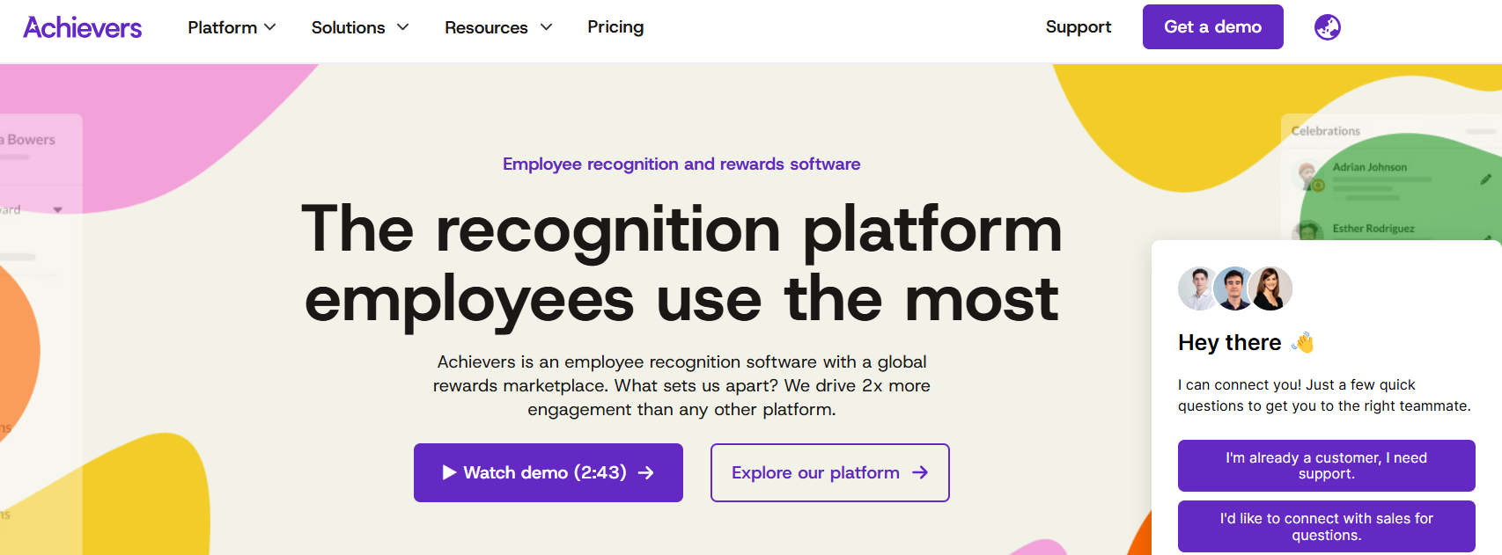Image resolution: width=1502 pixels, height=555 pixels.
Task: Click the arrow icon in Explore our platform
Action: click(x=920, y=472)
